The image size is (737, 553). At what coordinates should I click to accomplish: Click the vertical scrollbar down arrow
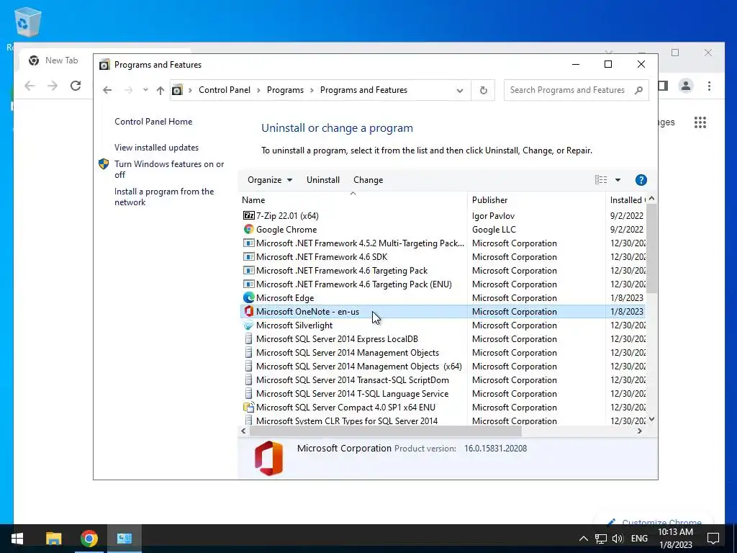click(x=651, y=419)
